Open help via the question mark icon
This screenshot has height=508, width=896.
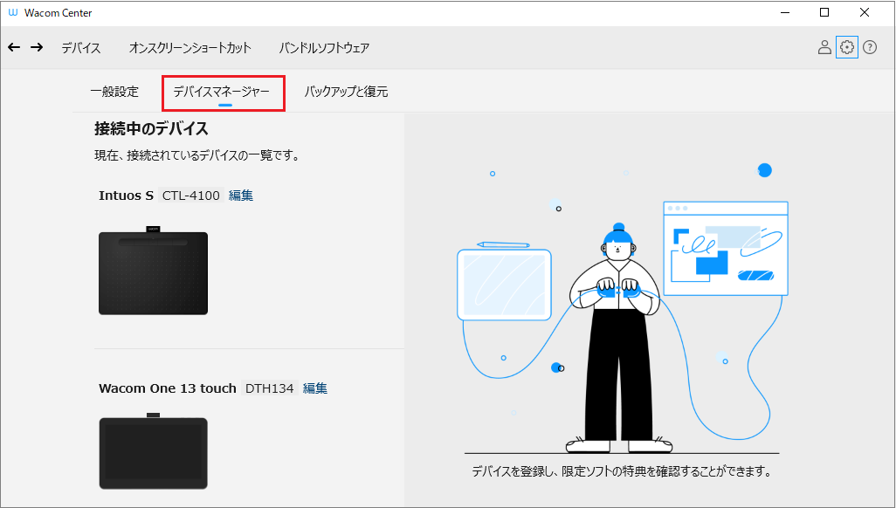point(870,47)
